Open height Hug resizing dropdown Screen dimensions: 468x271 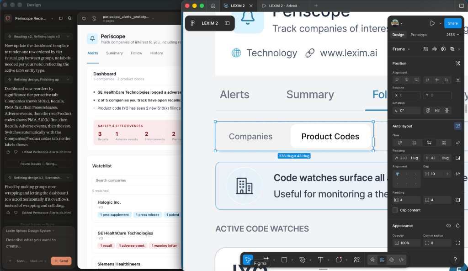(445, 158)
